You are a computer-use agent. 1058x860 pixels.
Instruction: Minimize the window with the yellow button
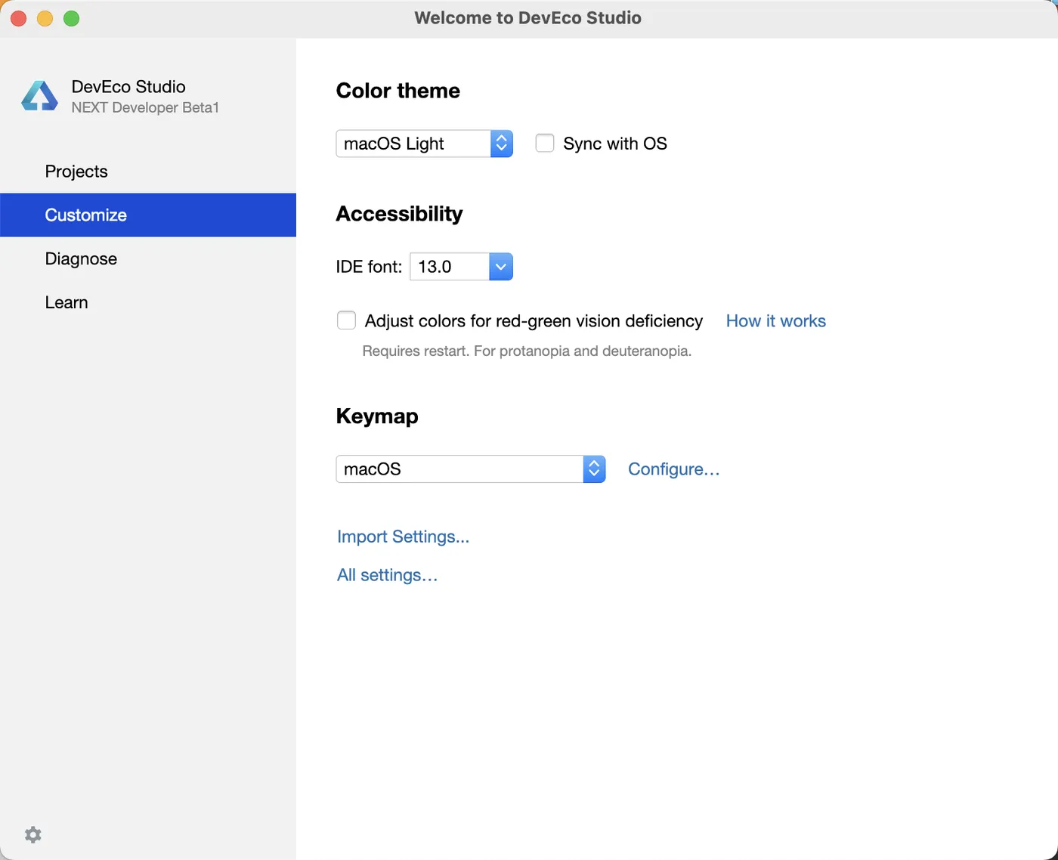click(x=45, y=18)
